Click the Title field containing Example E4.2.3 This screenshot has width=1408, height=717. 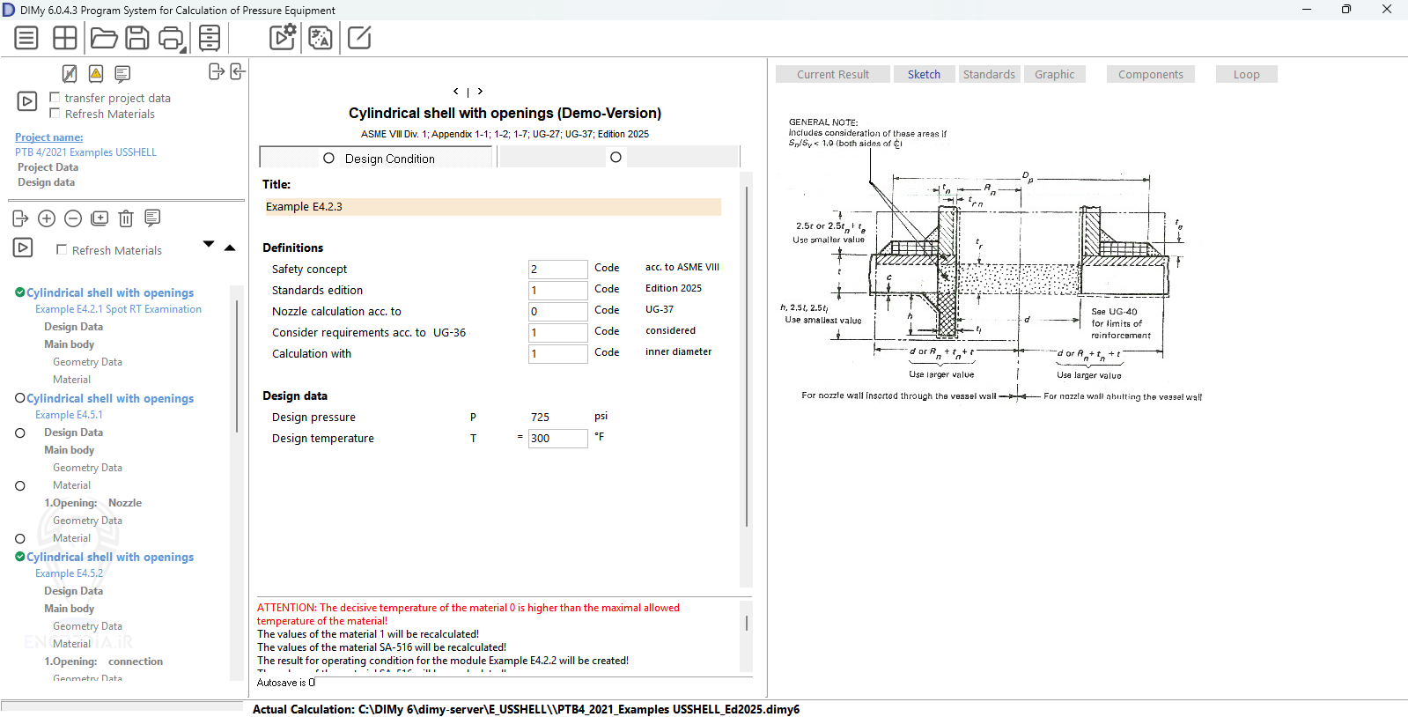point(492,207)
